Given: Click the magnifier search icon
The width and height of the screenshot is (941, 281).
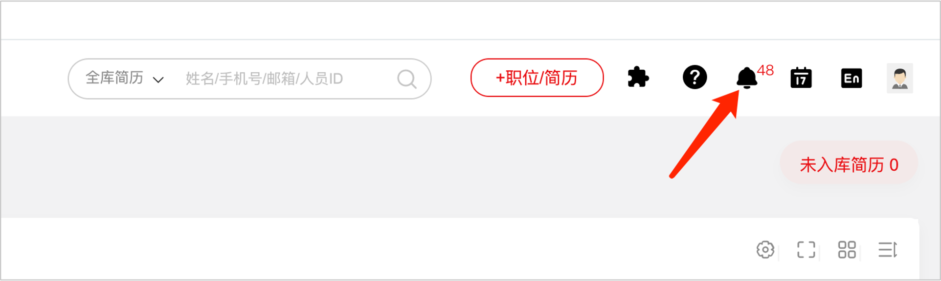Looking at the screenshot, I should [x=406, y=79].
